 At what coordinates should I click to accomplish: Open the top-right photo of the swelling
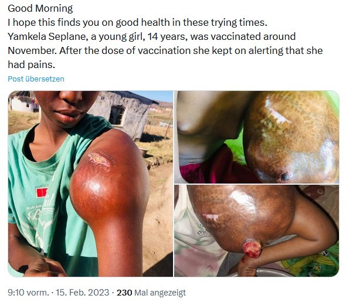(256, 137)
